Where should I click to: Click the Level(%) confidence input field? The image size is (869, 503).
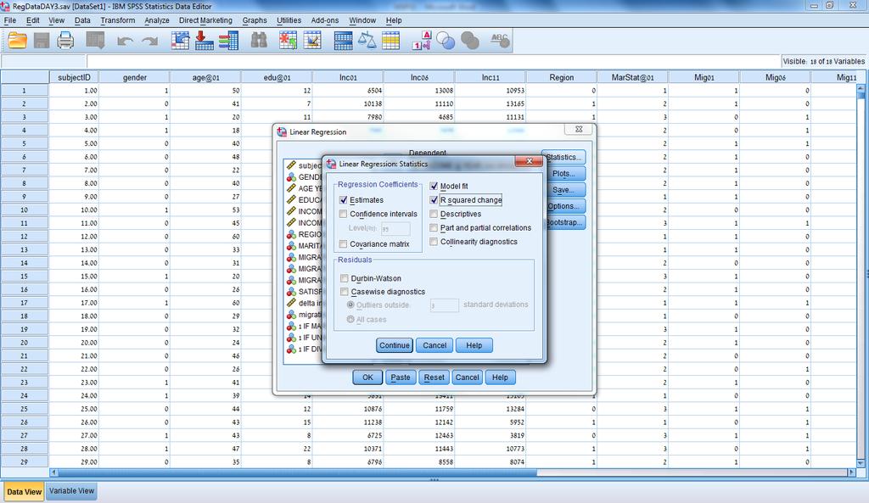pos(395,228)
